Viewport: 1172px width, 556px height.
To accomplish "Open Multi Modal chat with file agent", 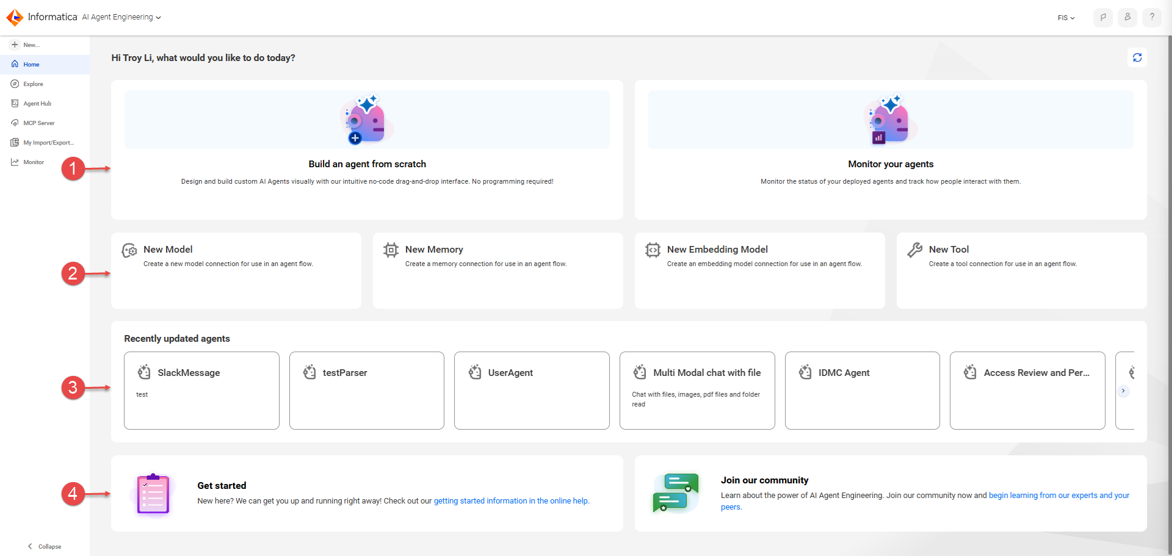I will pos(697,391).
